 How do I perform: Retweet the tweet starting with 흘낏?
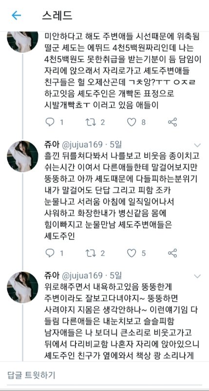(91, 253)
